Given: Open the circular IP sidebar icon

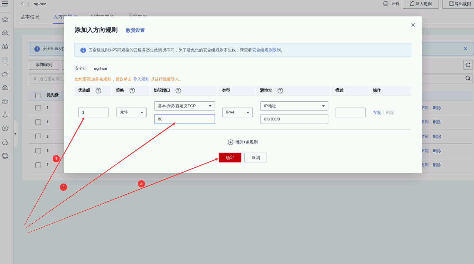Looking at the screenshot, I should tap(5, 128).
